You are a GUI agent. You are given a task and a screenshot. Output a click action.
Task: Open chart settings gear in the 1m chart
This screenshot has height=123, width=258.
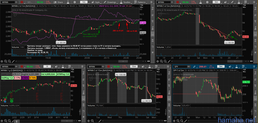75,2
